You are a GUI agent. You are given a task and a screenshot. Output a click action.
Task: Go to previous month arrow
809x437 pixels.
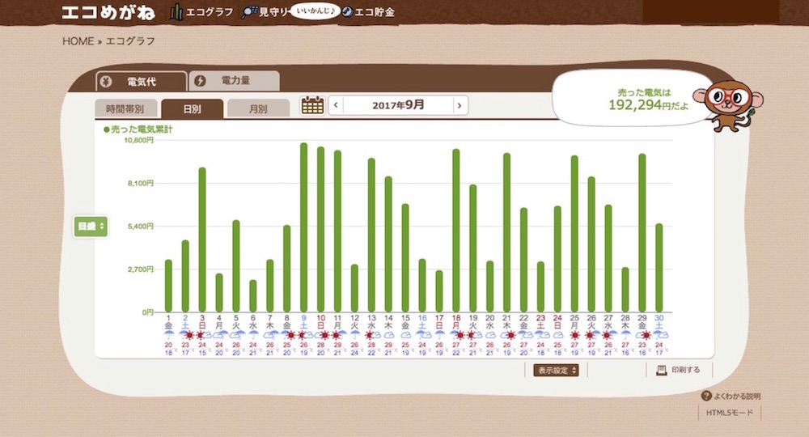[336, 105]
